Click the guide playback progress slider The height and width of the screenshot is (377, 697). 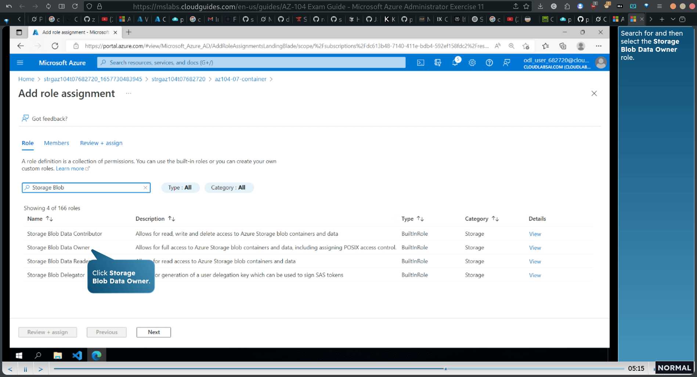pyautogui.click(x=339, y=369)
